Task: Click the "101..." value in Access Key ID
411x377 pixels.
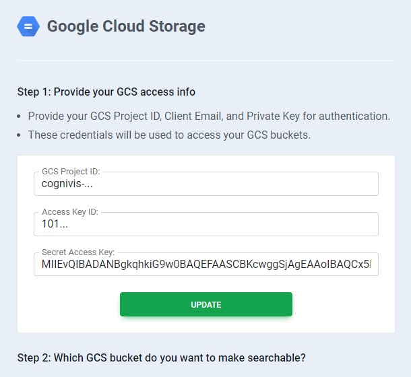Action: tap(51, 225)
